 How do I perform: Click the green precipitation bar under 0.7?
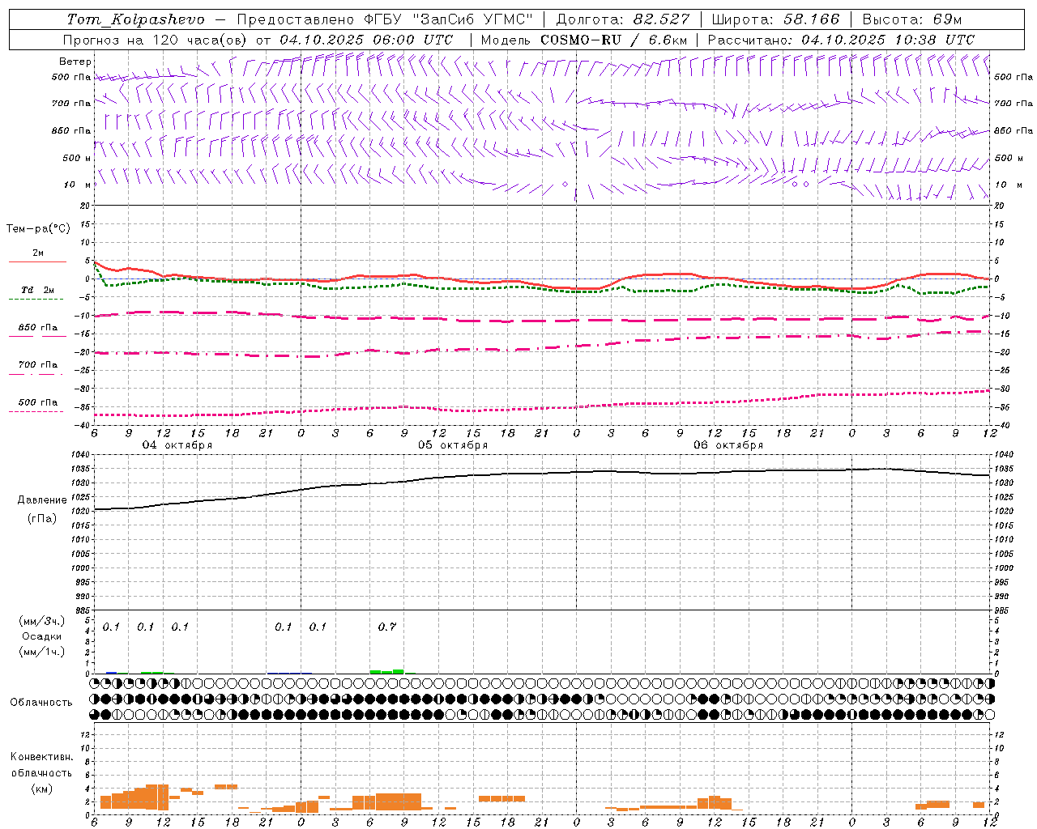coord(387,671)
